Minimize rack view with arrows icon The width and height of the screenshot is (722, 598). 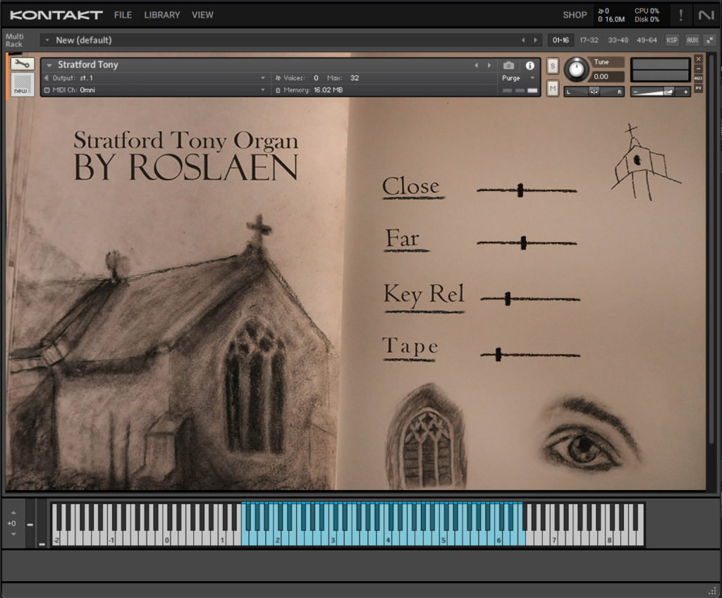pos(709,40)
